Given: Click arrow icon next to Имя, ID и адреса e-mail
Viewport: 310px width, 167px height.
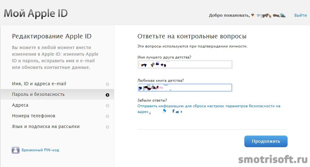Looking at the screenshot, I should 107,84.
